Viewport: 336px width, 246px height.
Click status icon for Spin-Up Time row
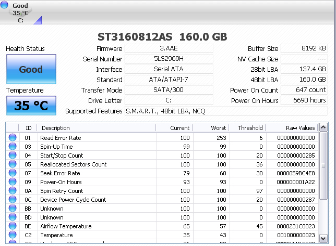[x=13, y=146]
